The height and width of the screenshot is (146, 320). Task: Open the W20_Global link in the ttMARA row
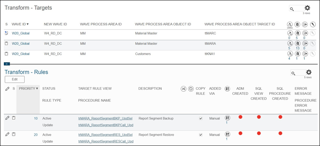(x=21, y=44)
